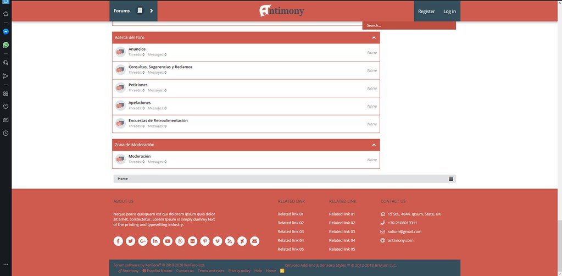The width and height of the screenshot is (562, 276).
Task: Click the solium@gmail.com contact email
Action: click(x=404, y=231)
